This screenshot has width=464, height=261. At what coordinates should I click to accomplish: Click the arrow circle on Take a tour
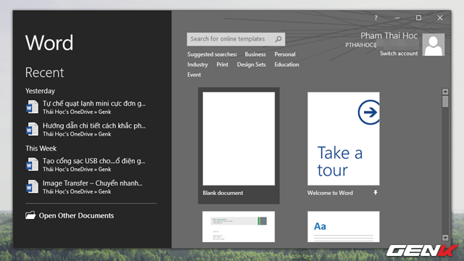369,112
